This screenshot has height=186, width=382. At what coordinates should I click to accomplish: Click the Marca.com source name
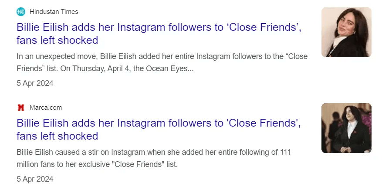point(46,108)
